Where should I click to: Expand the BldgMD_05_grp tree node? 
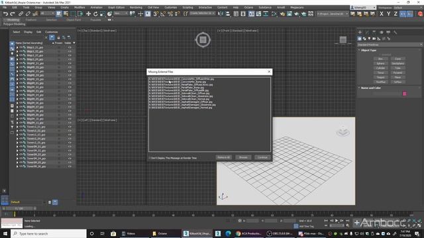[17, 79]
